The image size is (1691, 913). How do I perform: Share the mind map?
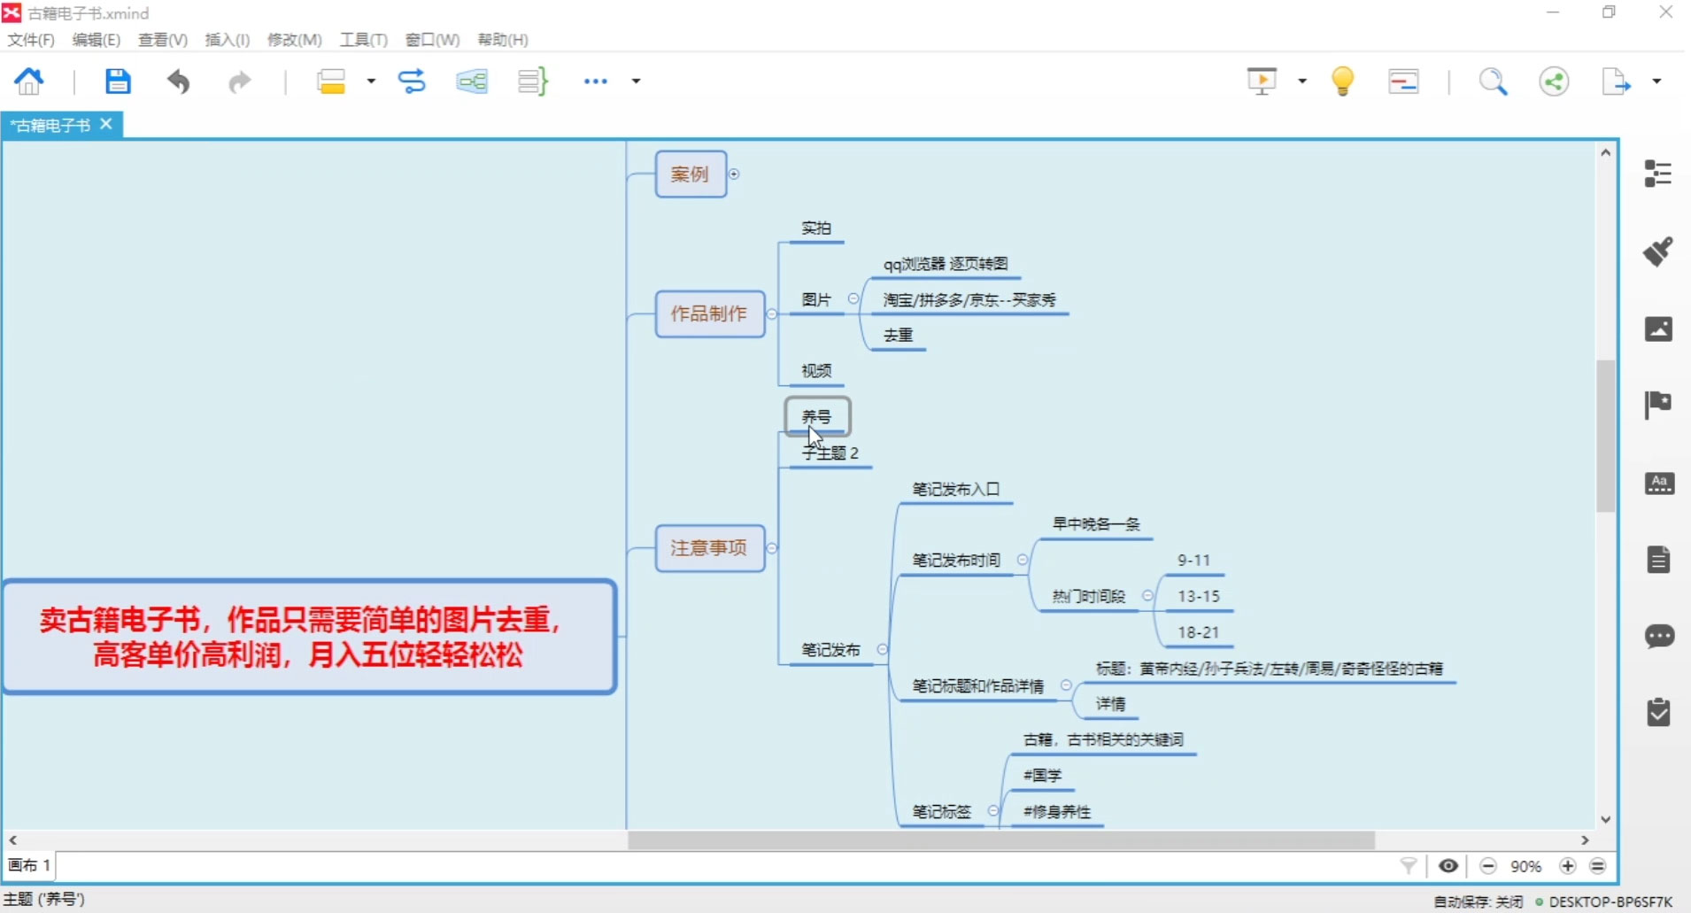1556,81
